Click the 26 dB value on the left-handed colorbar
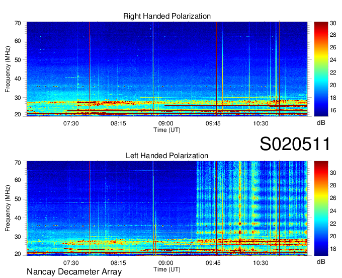Screen dimensions: 342x278 click(333, 198)
